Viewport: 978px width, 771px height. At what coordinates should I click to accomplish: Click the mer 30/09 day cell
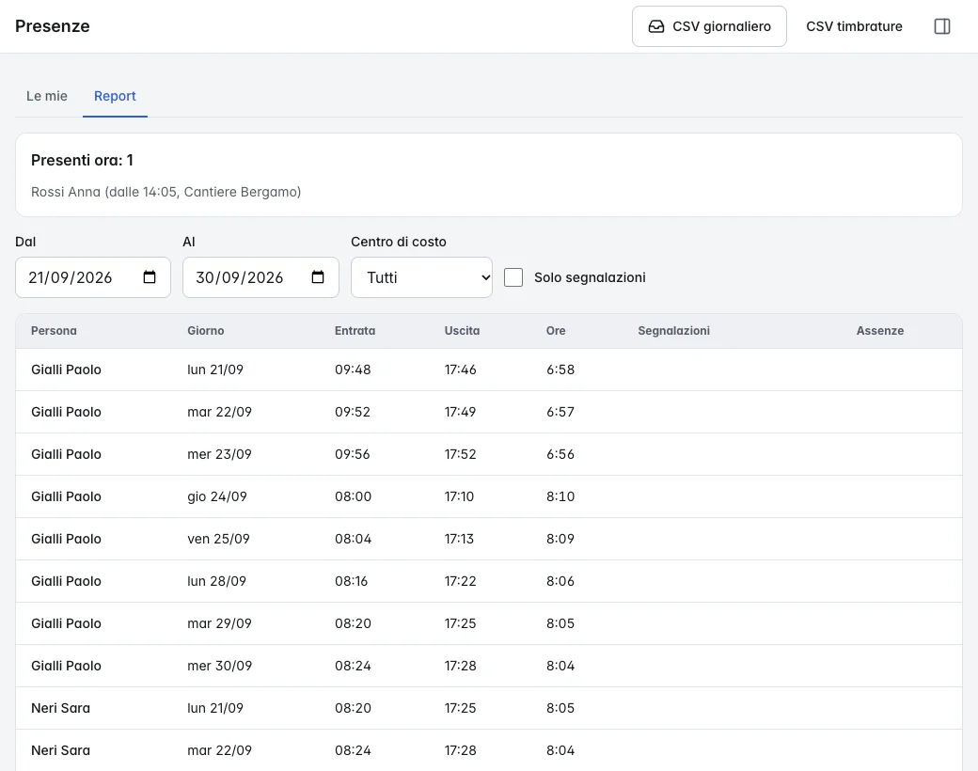click(x=220, y=667)
